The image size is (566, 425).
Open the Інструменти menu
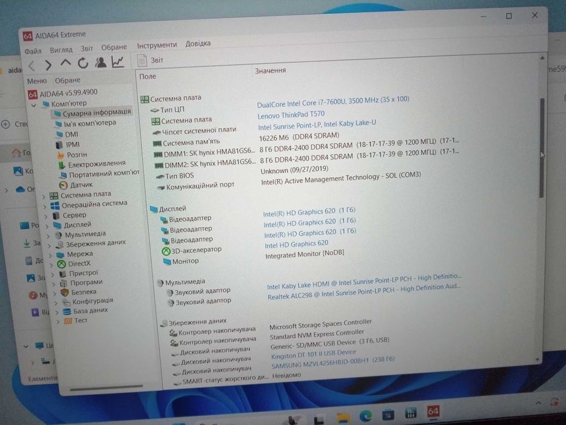pos(157,45)
